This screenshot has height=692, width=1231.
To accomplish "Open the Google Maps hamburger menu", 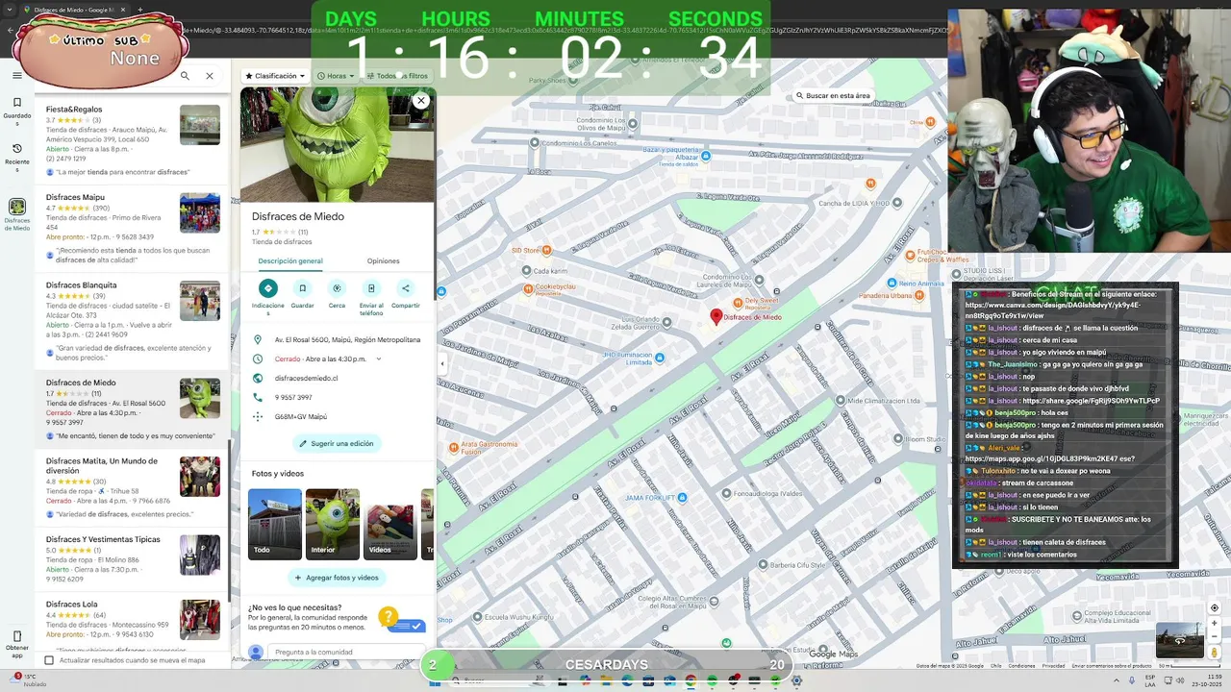I will (x=16, y=76).
